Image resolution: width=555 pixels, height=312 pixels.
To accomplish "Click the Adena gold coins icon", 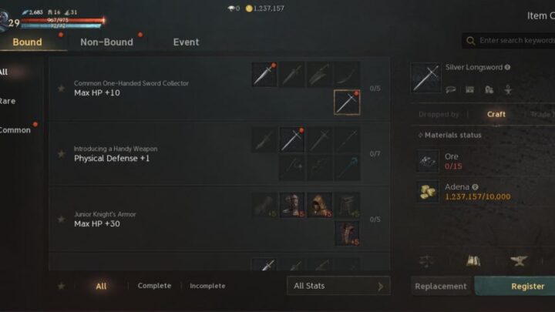I will [x=428, y=191].
